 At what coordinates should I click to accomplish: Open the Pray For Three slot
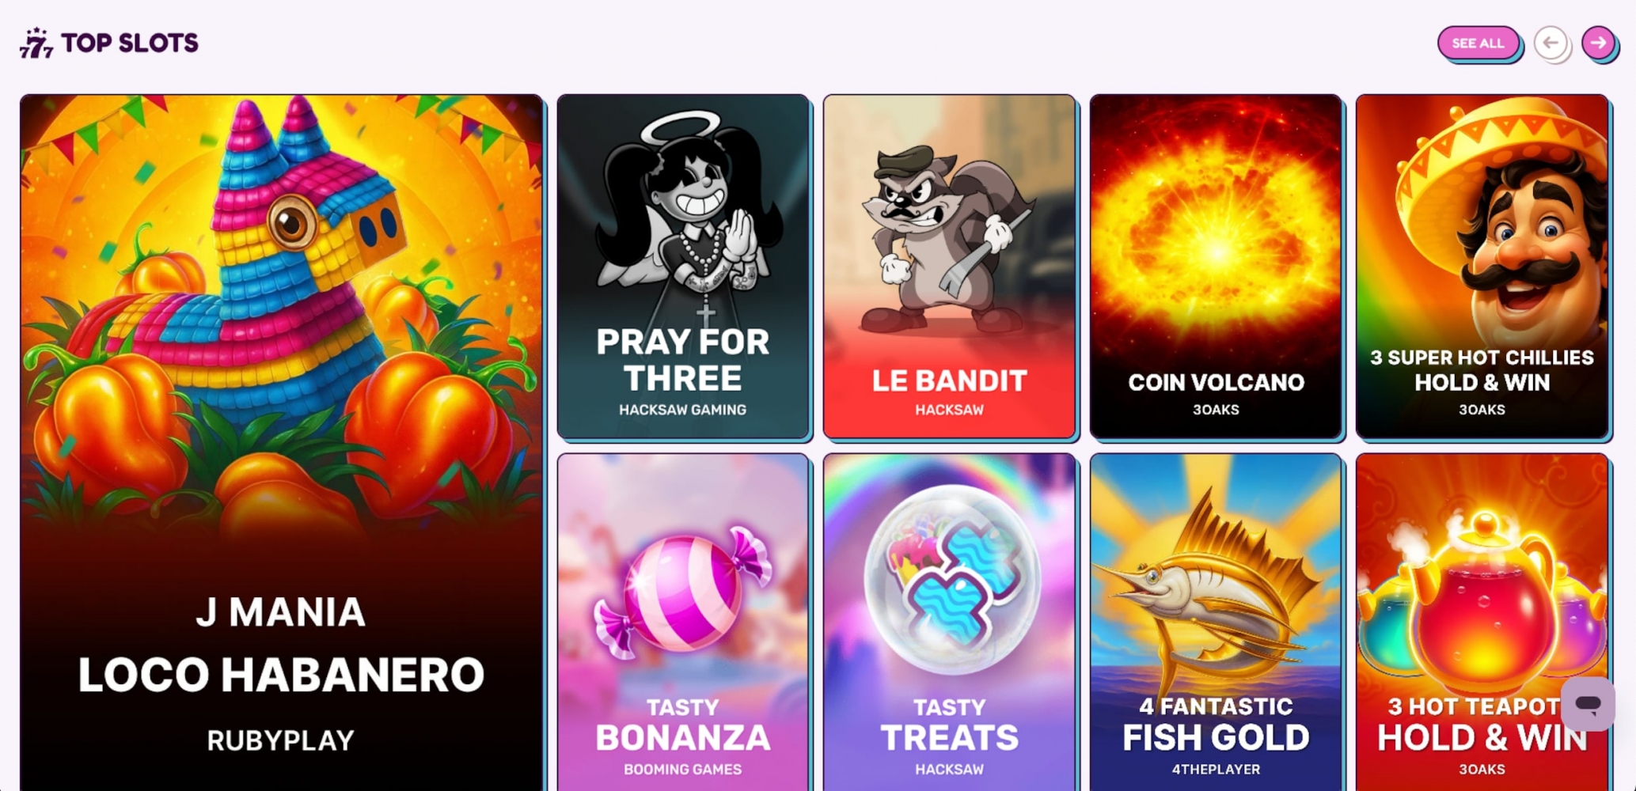click(683, 266)
